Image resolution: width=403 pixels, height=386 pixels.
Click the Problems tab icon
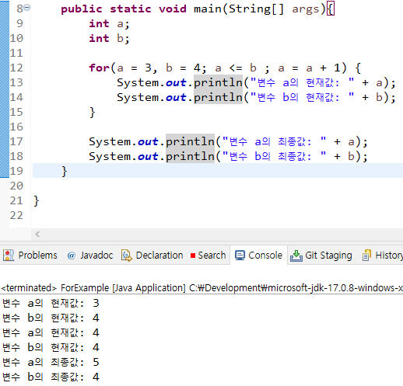tap(9, 256)
